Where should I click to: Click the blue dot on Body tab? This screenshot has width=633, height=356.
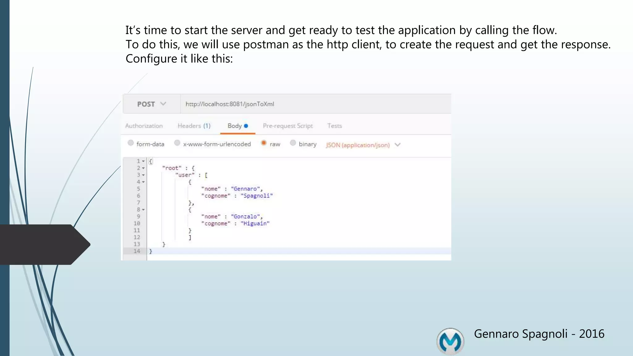click(246, 126)
